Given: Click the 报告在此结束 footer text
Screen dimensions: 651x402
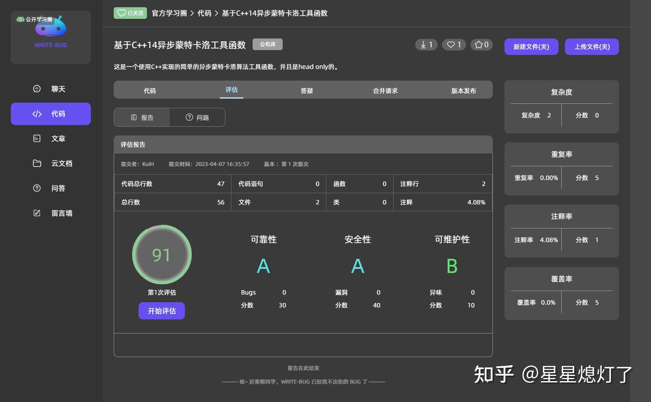Looking at the screenshot, I should [x=303, y=368].
